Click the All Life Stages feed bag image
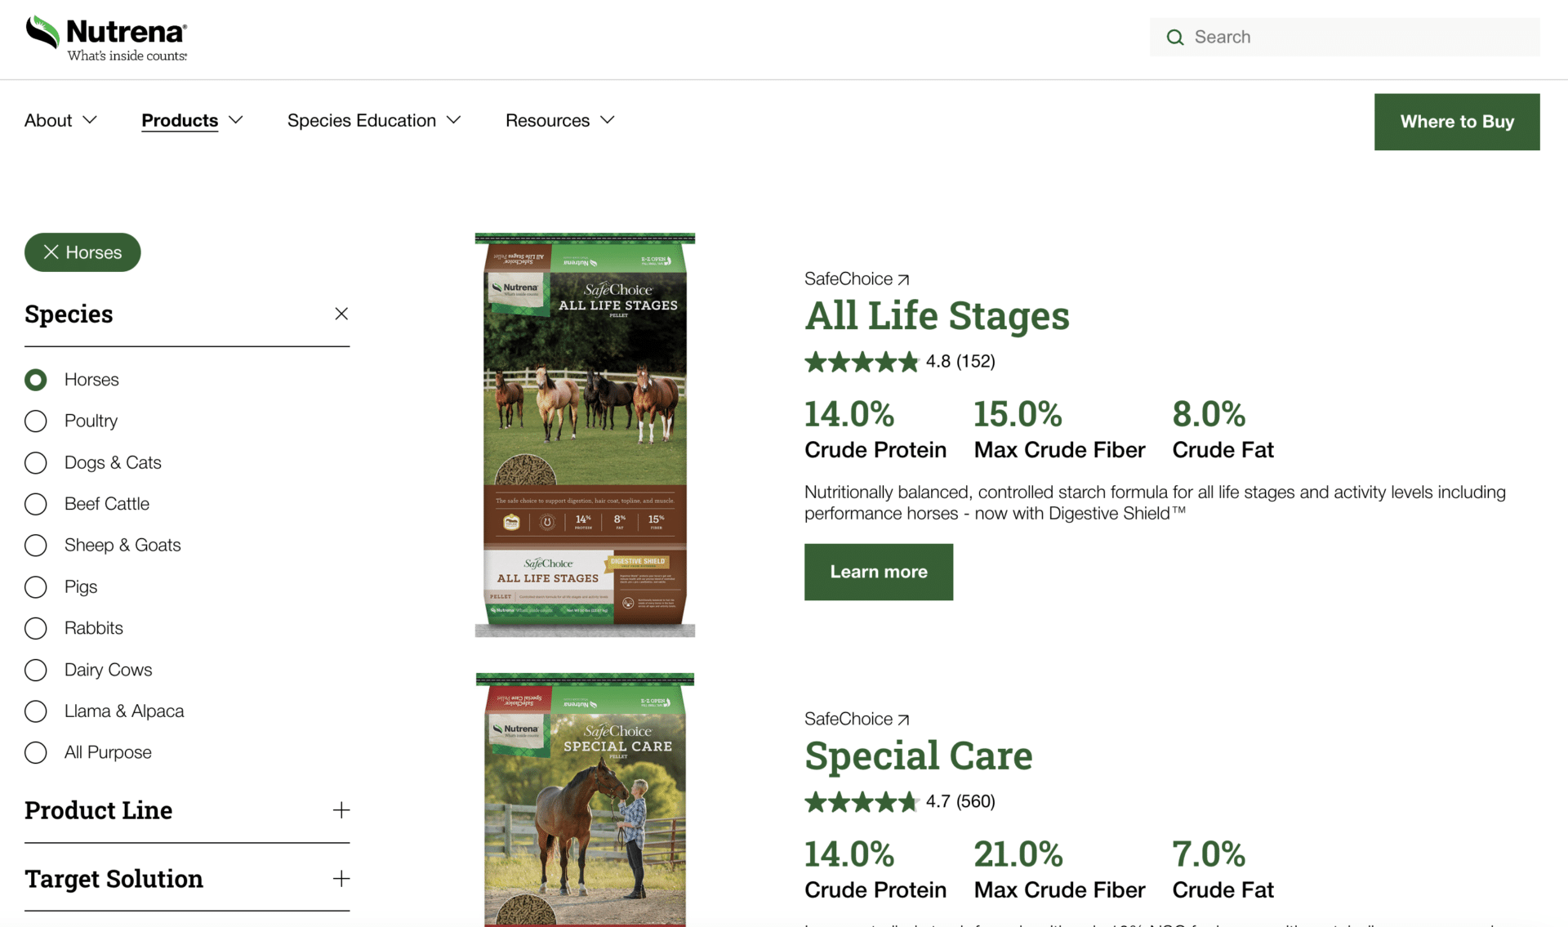 [x=585, y=435]
